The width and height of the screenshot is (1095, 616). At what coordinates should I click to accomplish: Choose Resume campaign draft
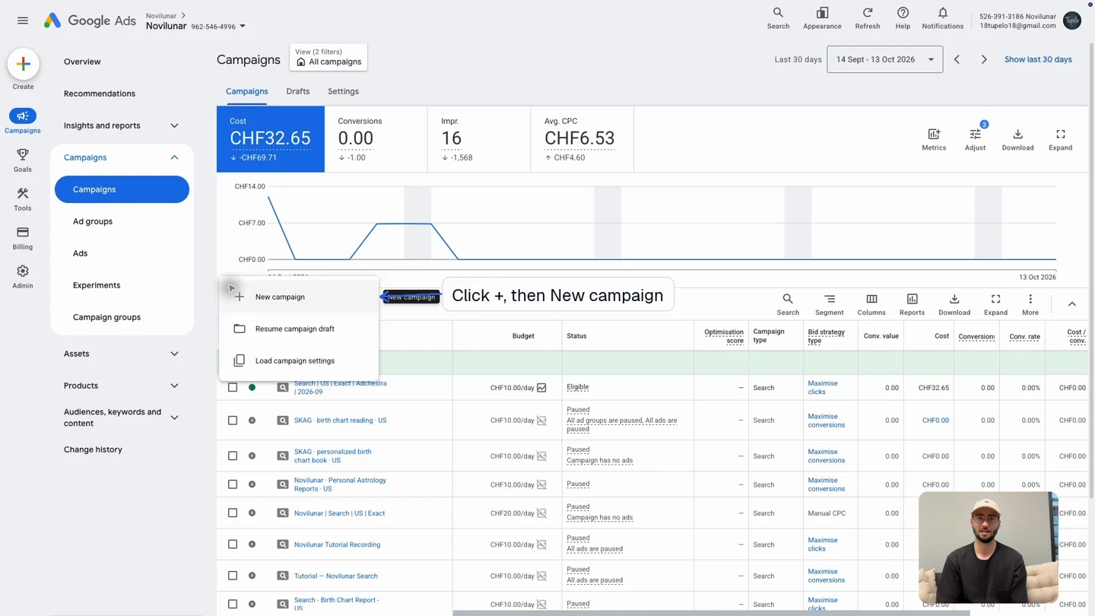click(299, 329)
